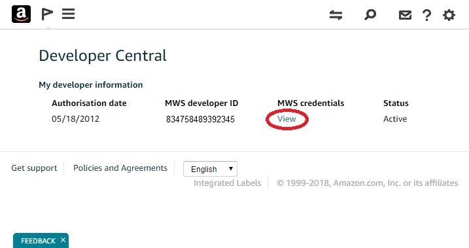The image size is (469, 248).
Task: Open messages via the envelope icon
Action: 405,15
